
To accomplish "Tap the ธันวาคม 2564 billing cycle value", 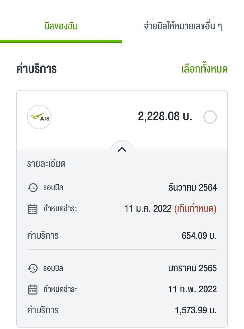I will click(x=193, y=187).
